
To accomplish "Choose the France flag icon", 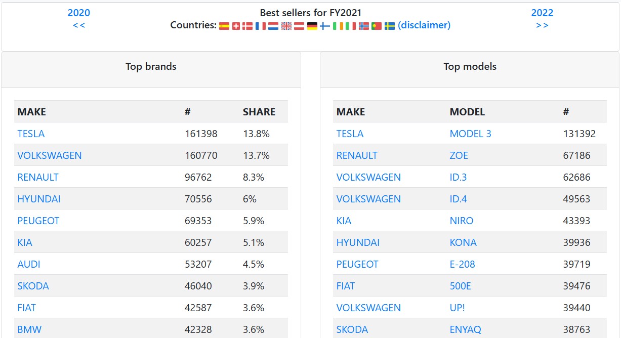I will point(261,26).
